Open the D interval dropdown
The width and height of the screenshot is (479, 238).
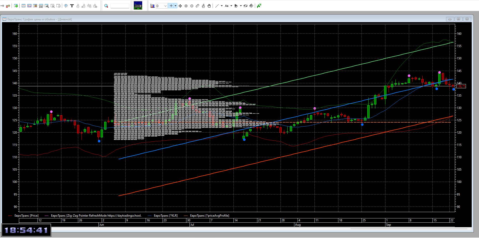(x=162, y=6)
